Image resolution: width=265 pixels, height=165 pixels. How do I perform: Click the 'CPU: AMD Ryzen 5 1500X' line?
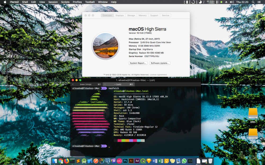tap(128, 130)
